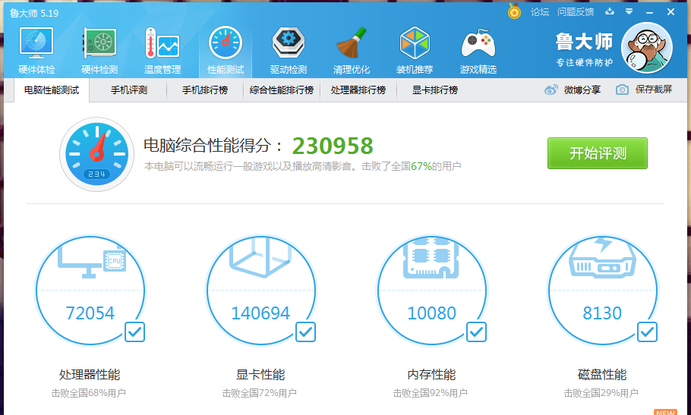
Task: Switch to 显卡排行榜 tab
Action: click(435, 90)
